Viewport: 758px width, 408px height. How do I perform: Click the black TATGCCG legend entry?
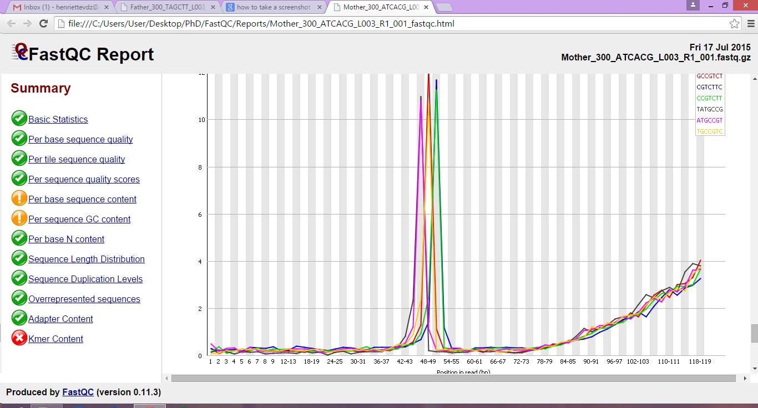click(710, 109)
